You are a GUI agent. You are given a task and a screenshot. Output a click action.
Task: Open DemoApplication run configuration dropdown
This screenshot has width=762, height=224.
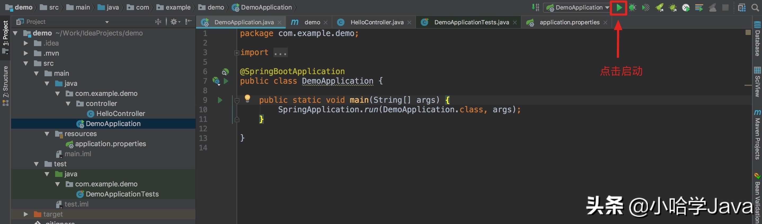click(x=576, y=7)
